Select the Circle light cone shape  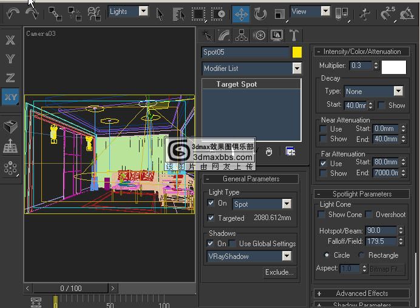(x=327, y=255)
